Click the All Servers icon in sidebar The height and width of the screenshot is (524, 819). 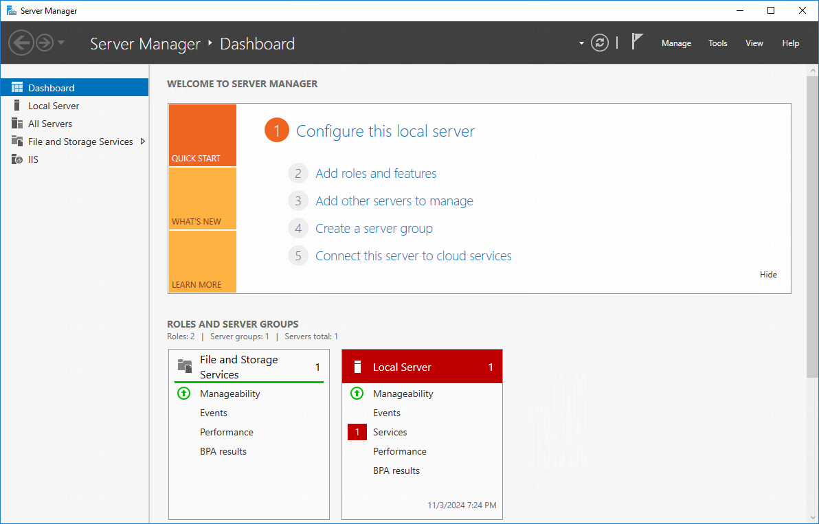(17, 123)
